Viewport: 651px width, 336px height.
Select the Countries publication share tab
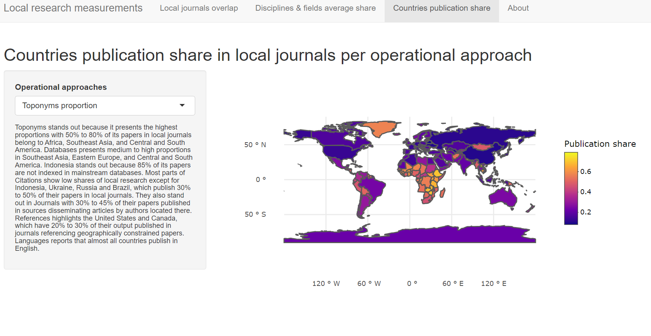coord(442,8)
